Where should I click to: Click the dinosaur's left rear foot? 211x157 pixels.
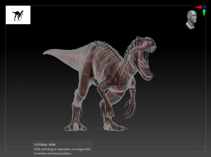click(75, 127)
